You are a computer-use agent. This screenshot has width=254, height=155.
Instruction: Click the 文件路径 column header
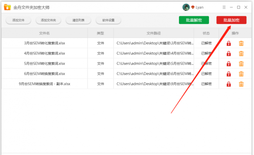coord(154,33)
